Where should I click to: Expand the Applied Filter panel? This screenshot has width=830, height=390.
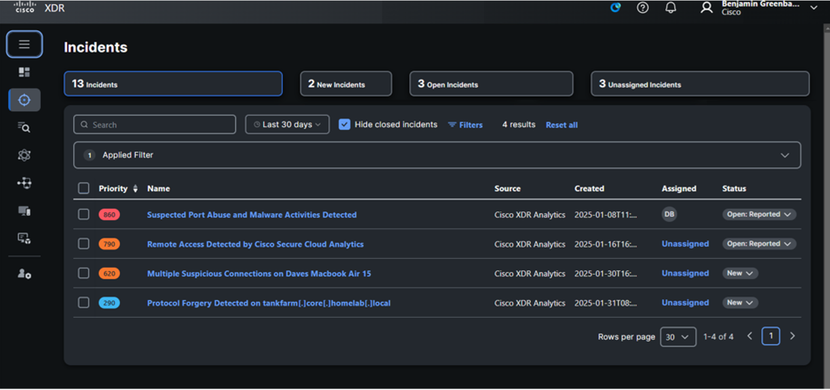[x=785, y=155]
